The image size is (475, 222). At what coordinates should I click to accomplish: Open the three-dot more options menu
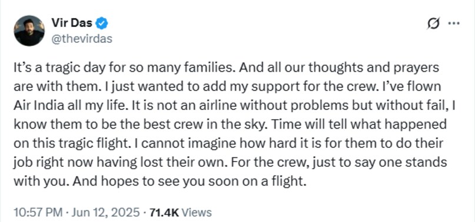(454, 23)
